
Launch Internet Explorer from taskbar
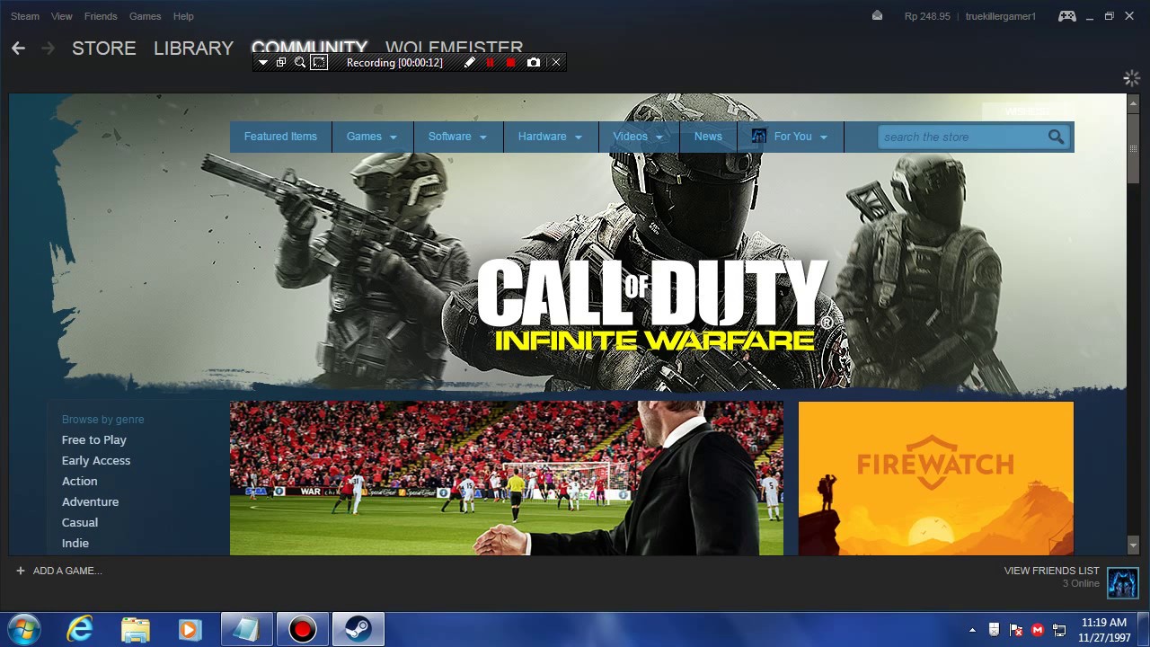pyautogui.click(x=81, y=629)
